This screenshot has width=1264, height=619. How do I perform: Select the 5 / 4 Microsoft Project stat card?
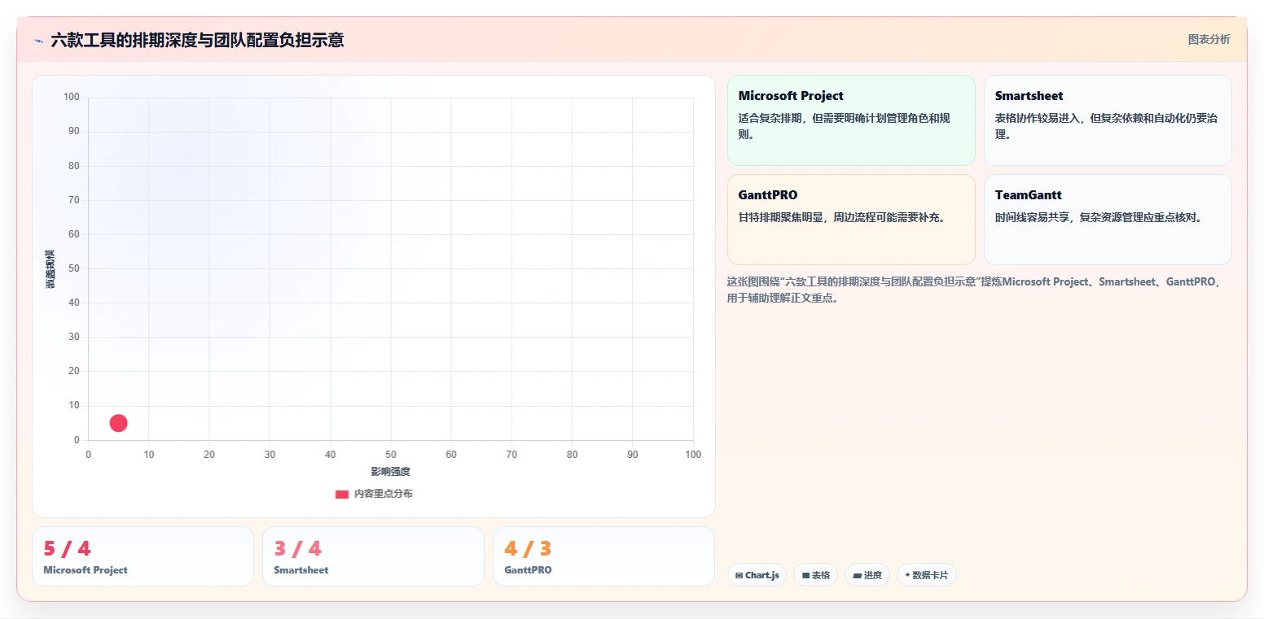tap(143, 556)
